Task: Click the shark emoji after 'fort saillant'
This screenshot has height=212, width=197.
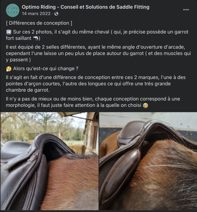Action: tap(36, 38)
